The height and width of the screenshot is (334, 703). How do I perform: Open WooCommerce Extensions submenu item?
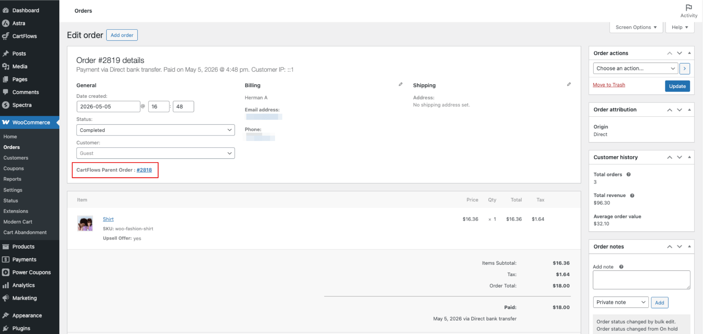[x=16, y=211]
